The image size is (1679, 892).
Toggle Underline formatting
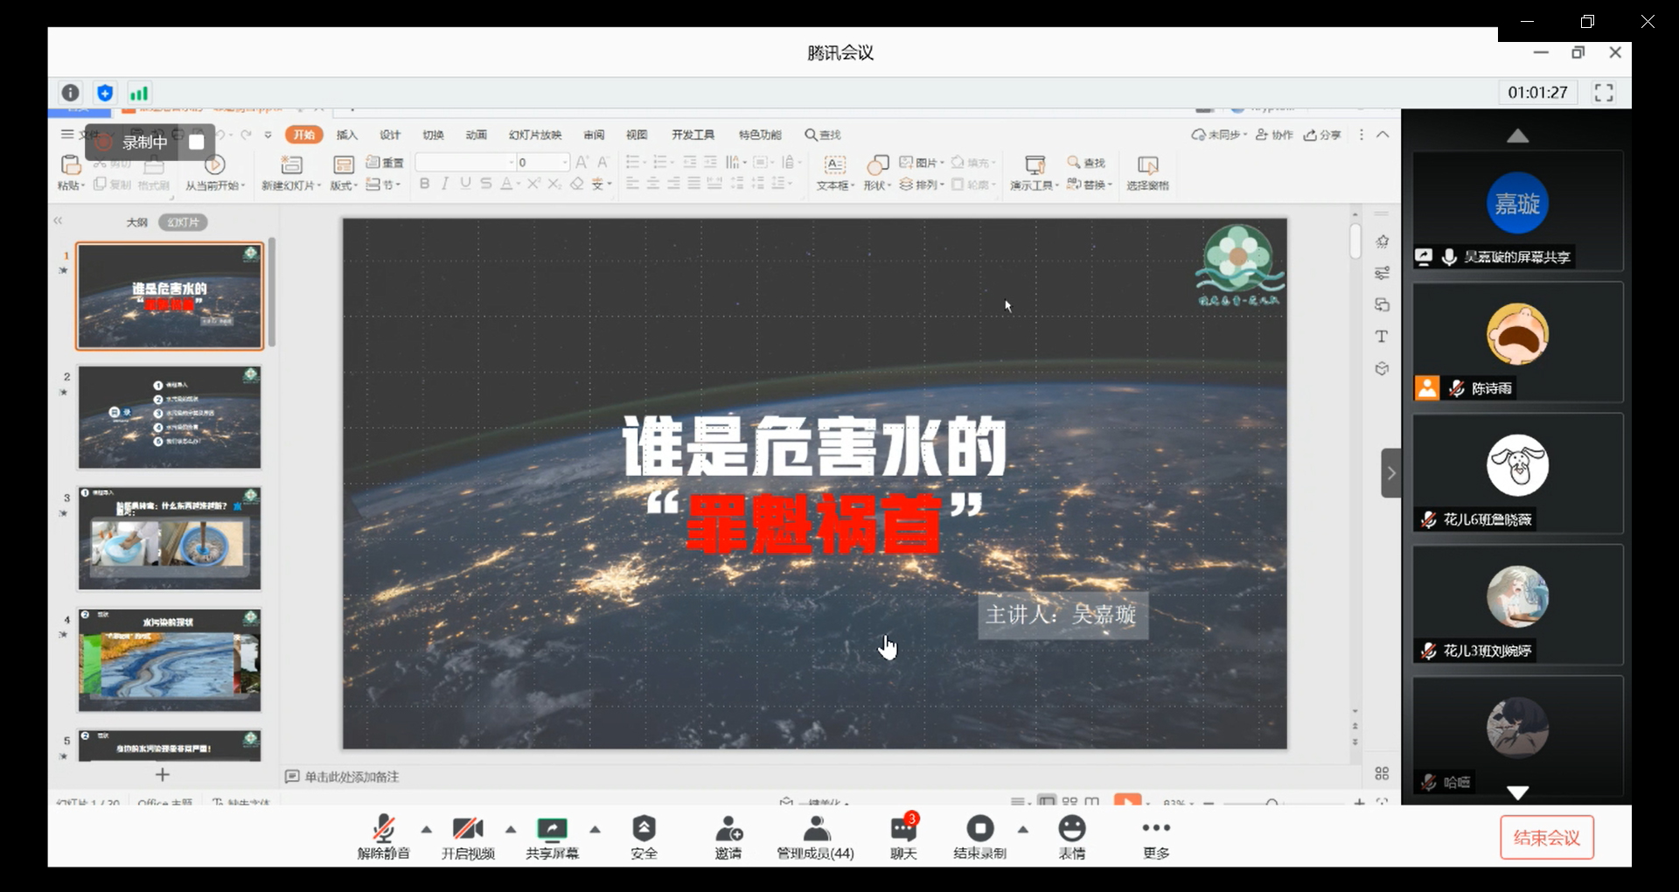point(465,184)
